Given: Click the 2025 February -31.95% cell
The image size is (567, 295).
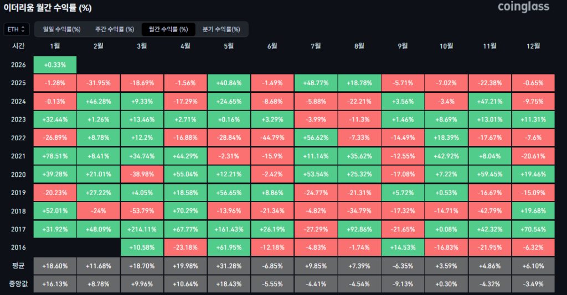Looking at the screenshot, I should point(99,83).
